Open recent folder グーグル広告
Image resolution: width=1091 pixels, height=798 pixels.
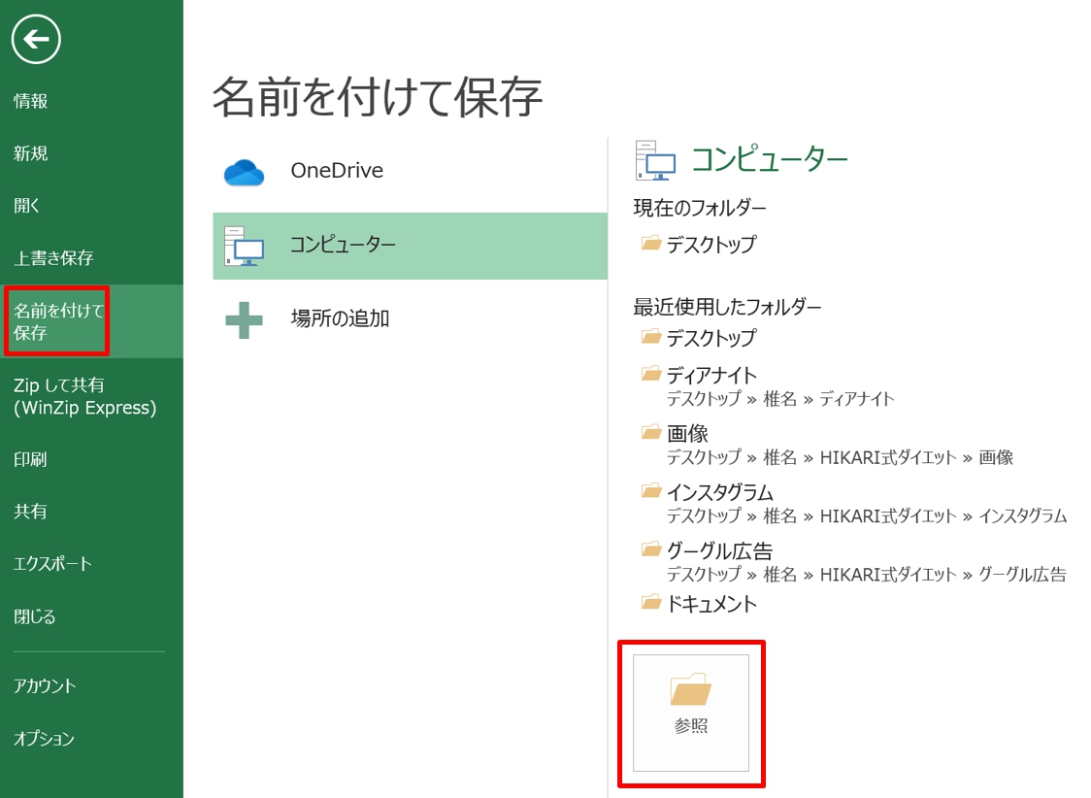tap(720, 551)
